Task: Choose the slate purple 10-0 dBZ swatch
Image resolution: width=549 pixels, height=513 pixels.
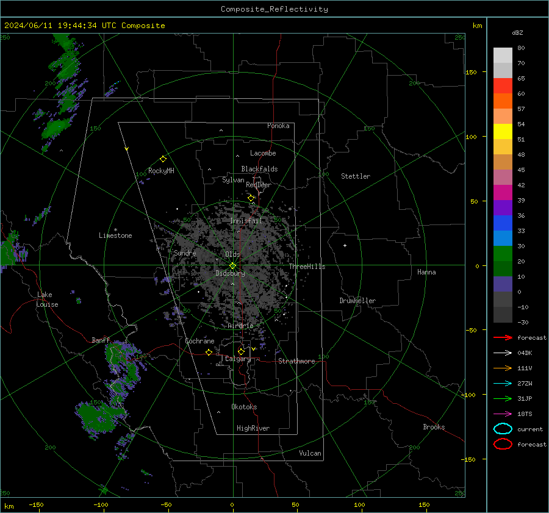Action: click(x=503, y=284)
